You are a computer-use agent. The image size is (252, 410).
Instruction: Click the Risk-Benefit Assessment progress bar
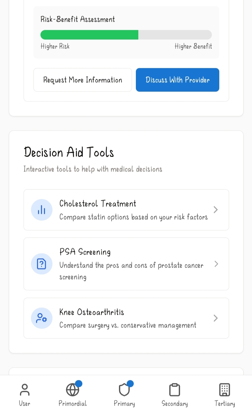click(x=126, y=35)
